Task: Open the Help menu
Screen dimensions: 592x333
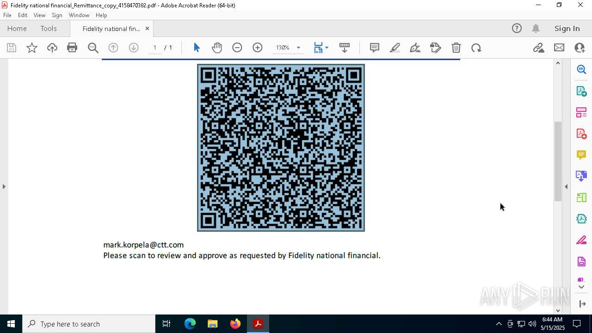Action: pyautogui.click(x=101, y=15)
